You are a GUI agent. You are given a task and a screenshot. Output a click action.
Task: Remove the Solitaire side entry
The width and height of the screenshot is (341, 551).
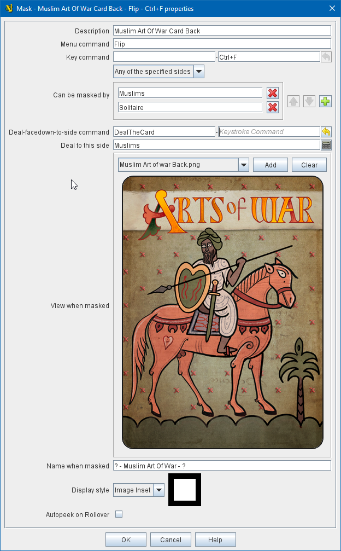coord(272,107)
